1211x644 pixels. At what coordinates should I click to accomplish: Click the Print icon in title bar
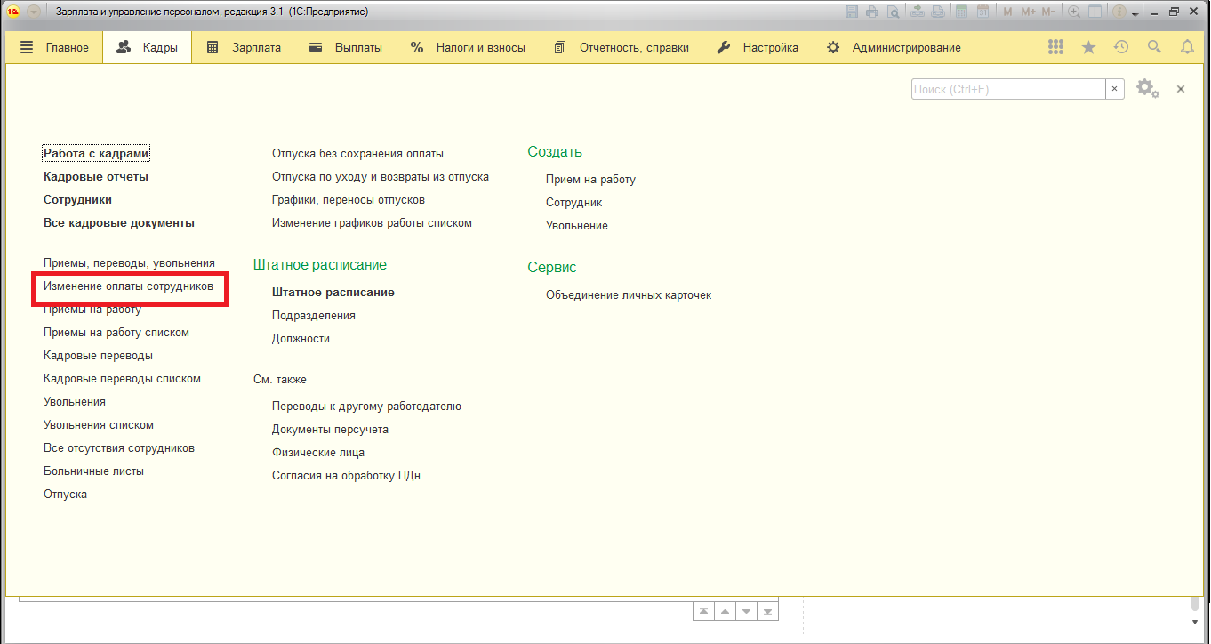click(871, 12)
